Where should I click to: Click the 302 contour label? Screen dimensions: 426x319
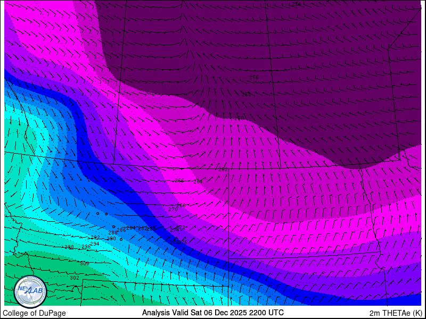(x=75, y=278)
